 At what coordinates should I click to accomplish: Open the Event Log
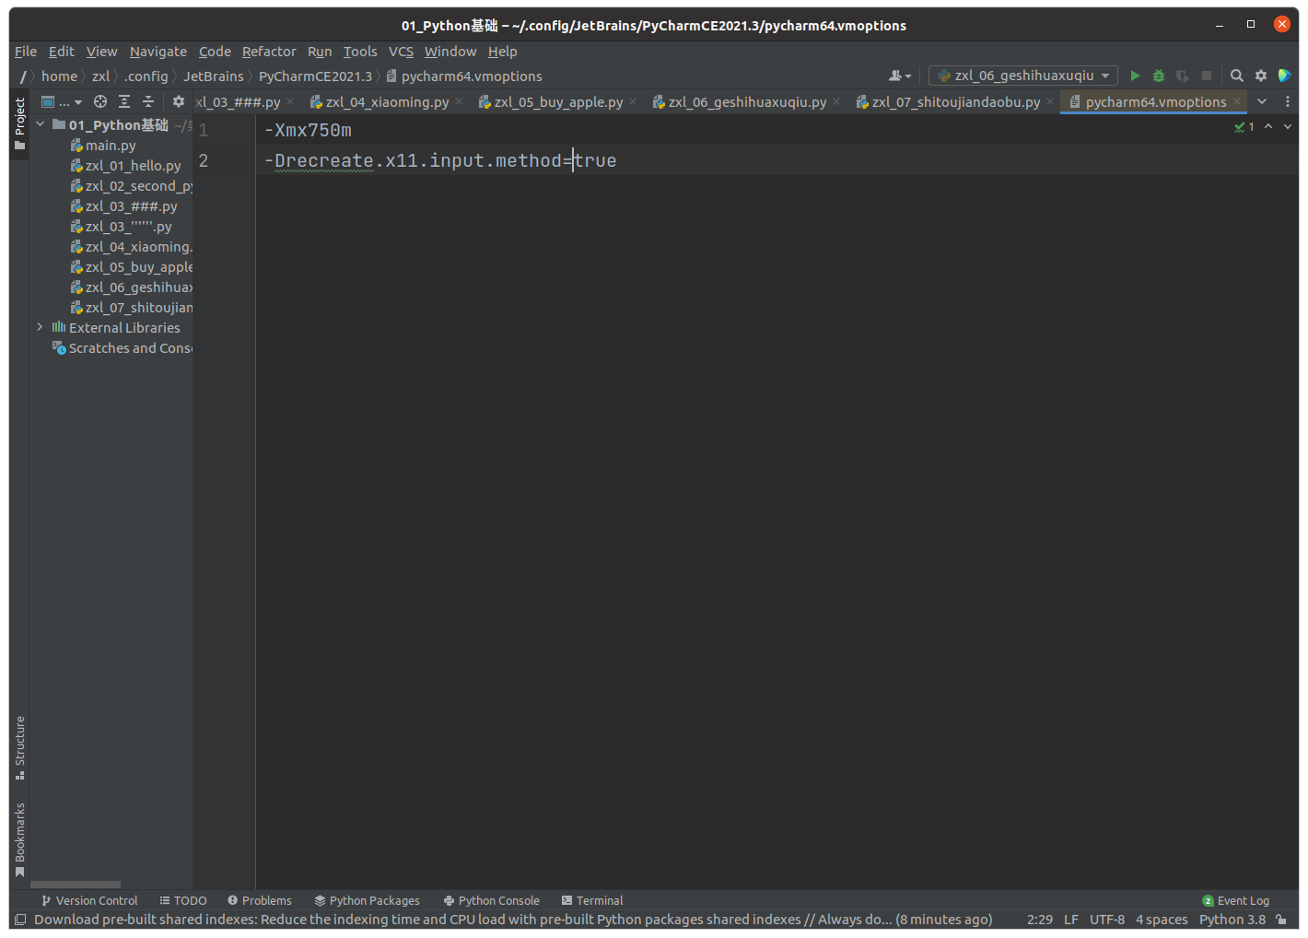point(1236,900)
